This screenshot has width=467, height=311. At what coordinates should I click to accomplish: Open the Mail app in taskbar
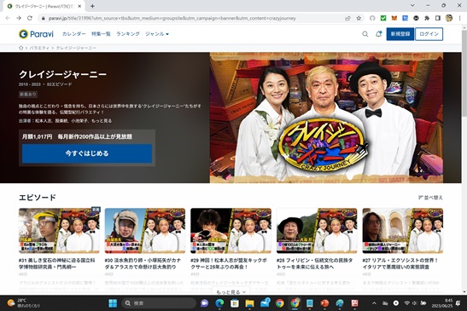(x=265, y=303)
